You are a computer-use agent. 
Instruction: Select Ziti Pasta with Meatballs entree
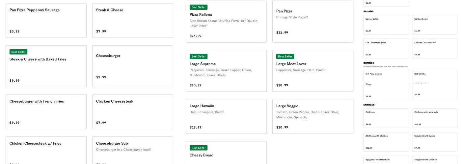[x=435, y=118]
